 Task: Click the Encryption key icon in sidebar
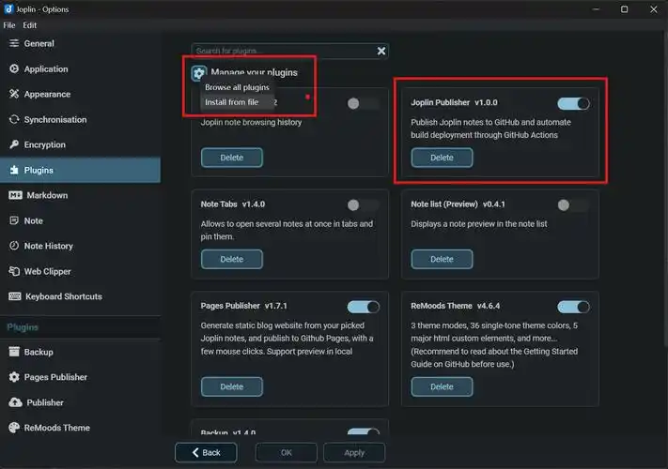point(14,145)
